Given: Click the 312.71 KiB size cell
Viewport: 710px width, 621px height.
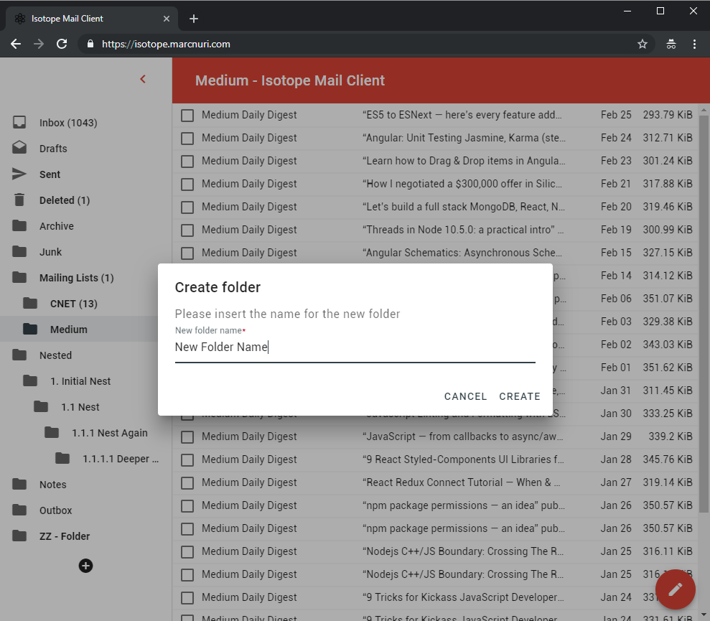Looking at the screenshot, I should click(668, 138).
